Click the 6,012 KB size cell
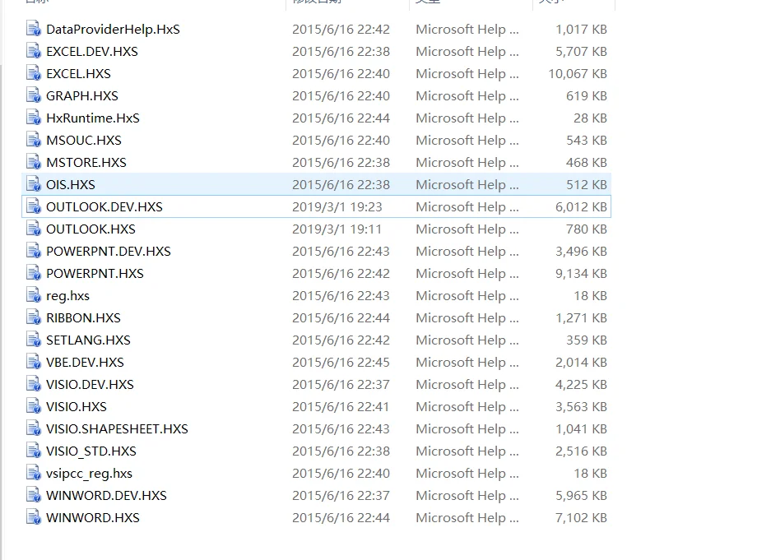The height and width of the screenshot is (560, 757). point(581,207)
